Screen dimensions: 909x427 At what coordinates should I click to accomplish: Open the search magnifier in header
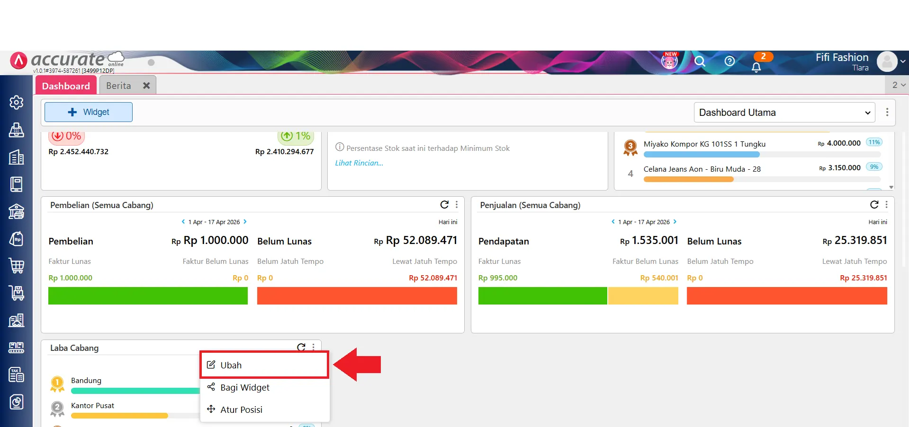700,61
